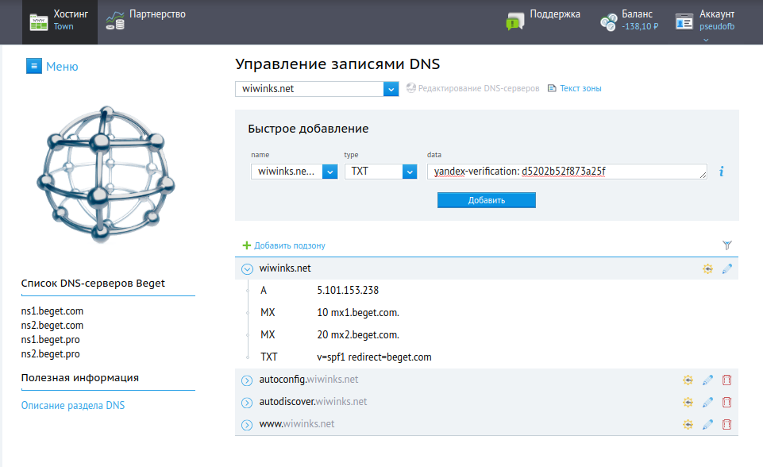Click the data field with yandex-verification text

[565, 172]
